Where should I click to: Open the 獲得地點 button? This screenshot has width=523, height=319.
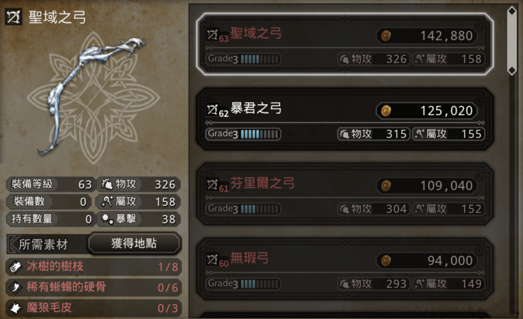pos(134,244)
